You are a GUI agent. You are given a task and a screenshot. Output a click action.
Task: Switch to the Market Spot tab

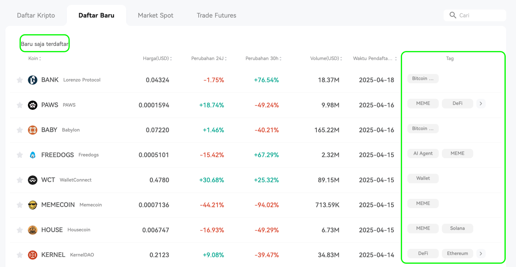(x=155, y=15)
